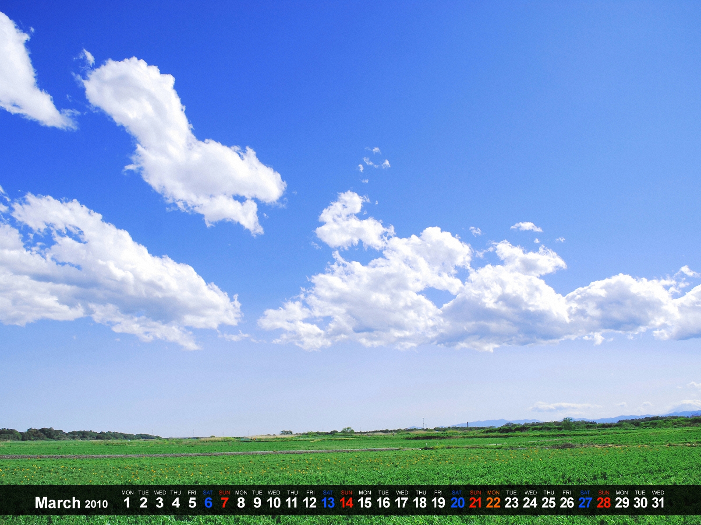Image resolution: width=701 pixels, height=525 pixels.
Task: Click date 11 under THU
Action: pyautogui.click(x=292, y=503)
